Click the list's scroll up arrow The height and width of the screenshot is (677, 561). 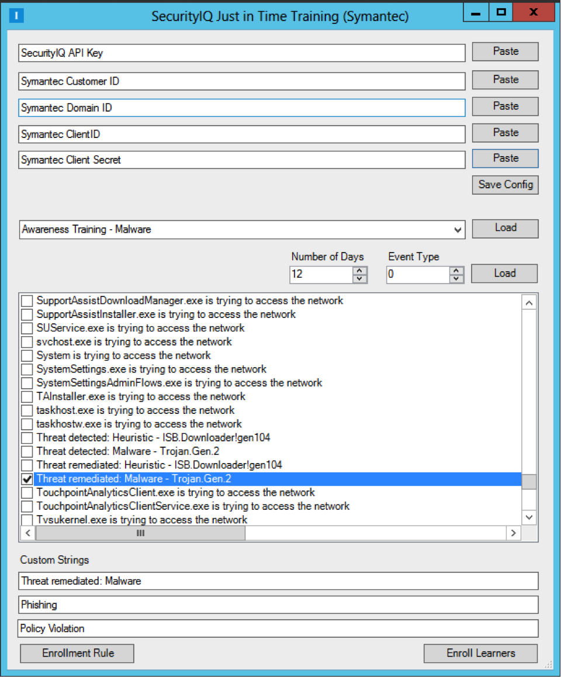pos(528,303)
